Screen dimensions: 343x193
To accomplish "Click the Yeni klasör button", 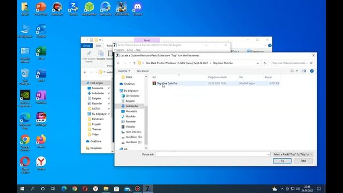I will pyautogui.click(x=143, y=71).
